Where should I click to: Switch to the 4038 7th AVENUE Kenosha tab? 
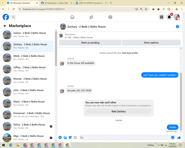click(91, 3)
